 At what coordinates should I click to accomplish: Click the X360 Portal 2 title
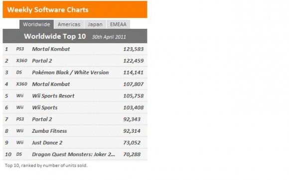tap(42, 61)
